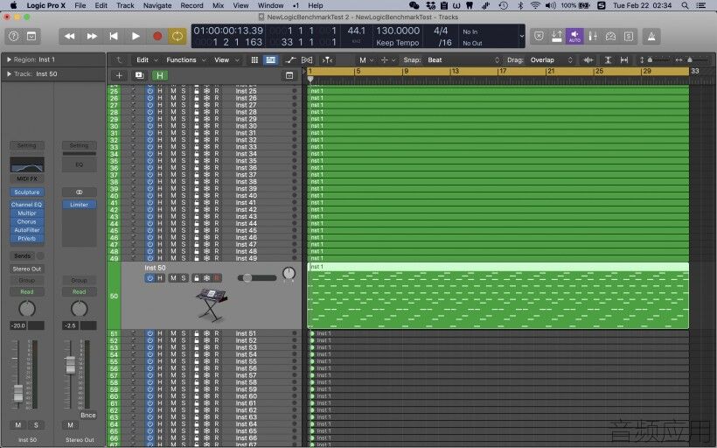717x448 pixels.
Task: Toggle the Metronome click icon
Action: pos(651,36)
